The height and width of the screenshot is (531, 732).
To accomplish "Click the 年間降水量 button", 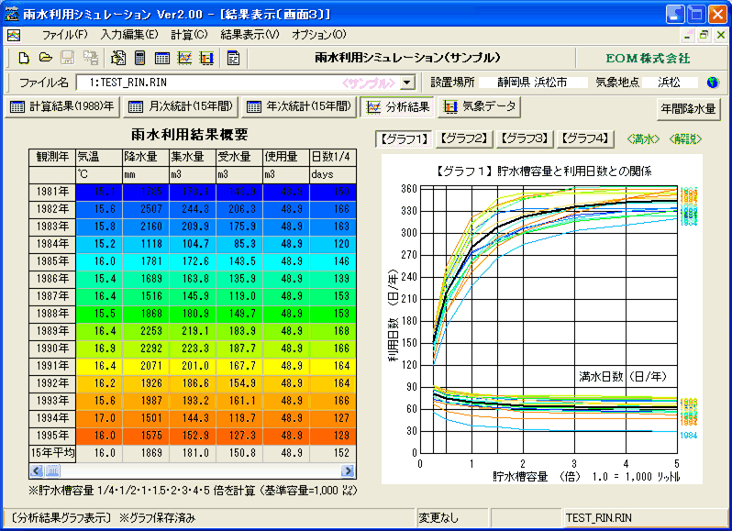I will click(x=688, y=109).
